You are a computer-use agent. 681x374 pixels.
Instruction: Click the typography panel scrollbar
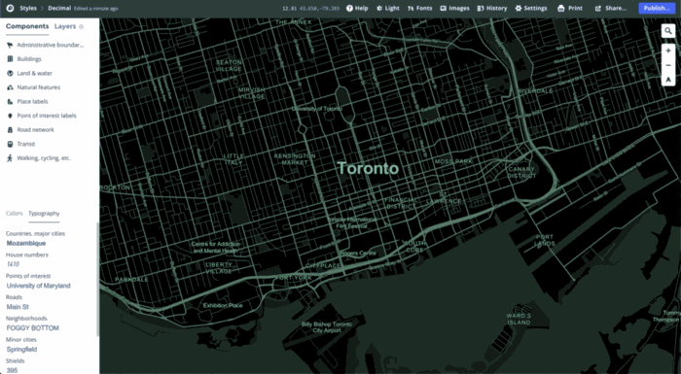[x=97, y=279]
